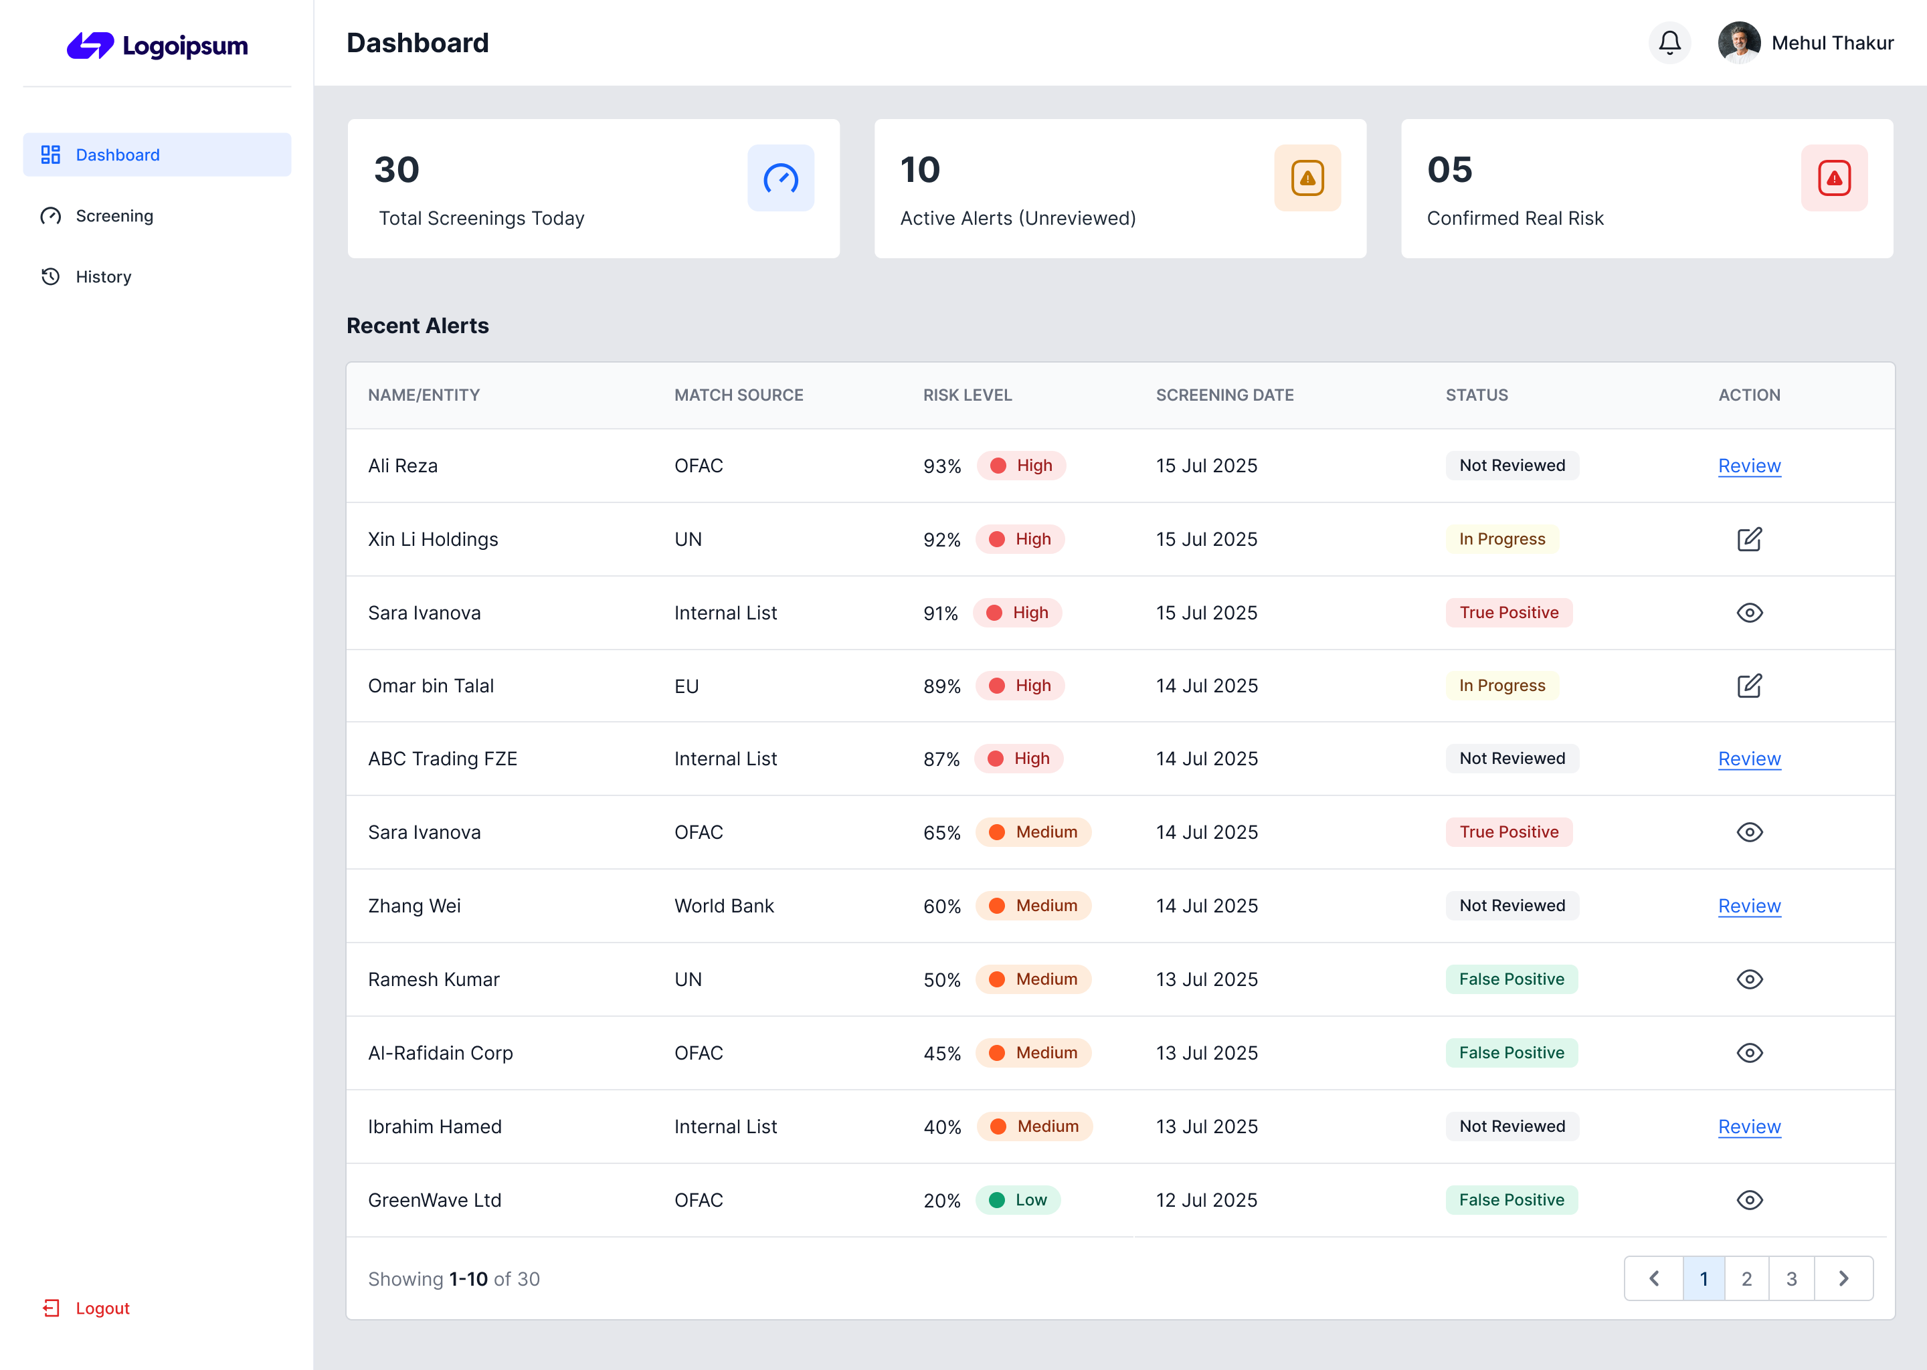Click the orange alert icon on Active Alerts card
Viewport: 1927px width, 1370px height.
pyautogui.click(x=1307, y=178)
